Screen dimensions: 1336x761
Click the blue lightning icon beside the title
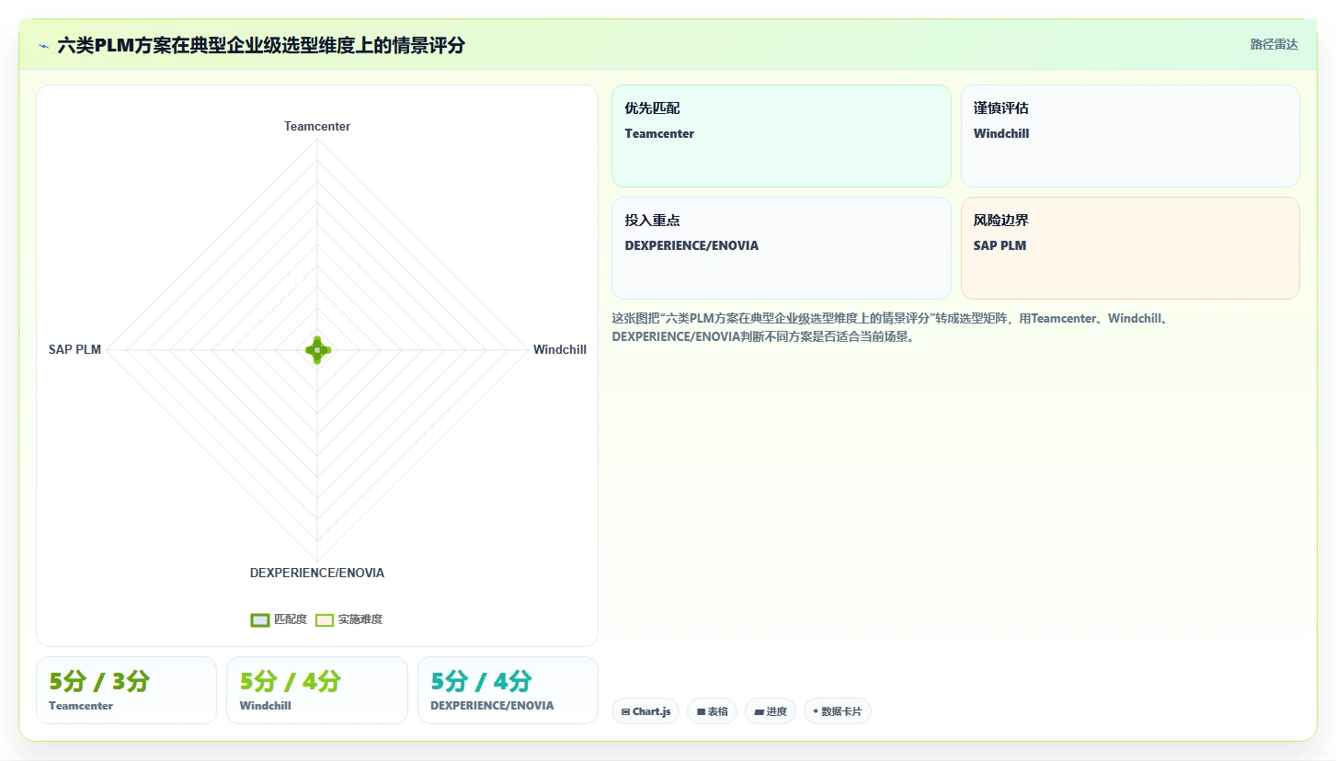pos(43,45)
